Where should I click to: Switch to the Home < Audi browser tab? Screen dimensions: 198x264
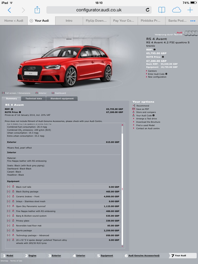pos(14,21)
